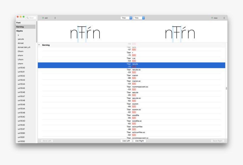Select the Tbar scircumflex kerning pair
This screenshot has width=243, height=165.
click(x=131, y=128)
